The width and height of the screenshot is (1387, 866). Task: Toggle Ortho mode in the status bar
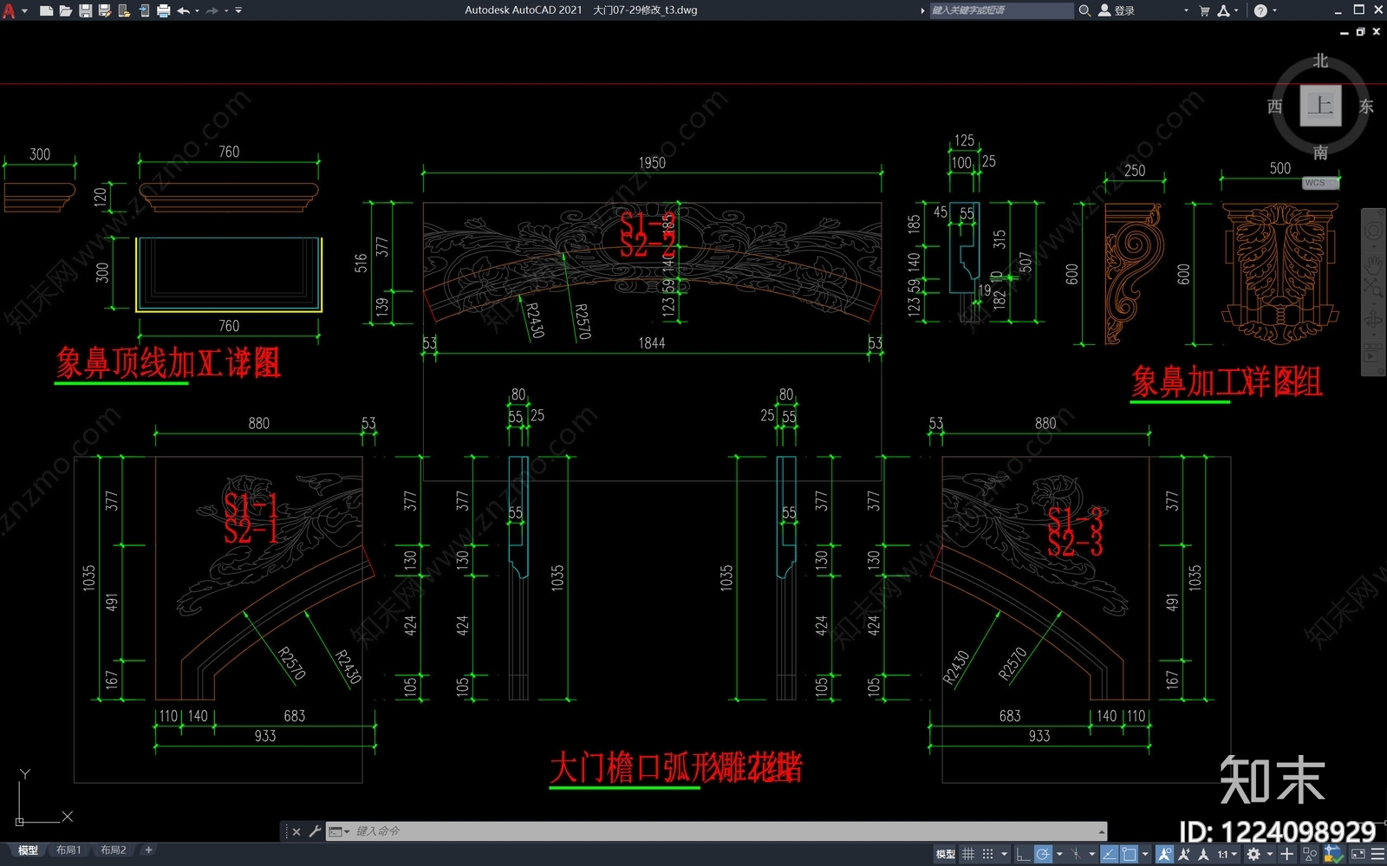click(1023, 854)
